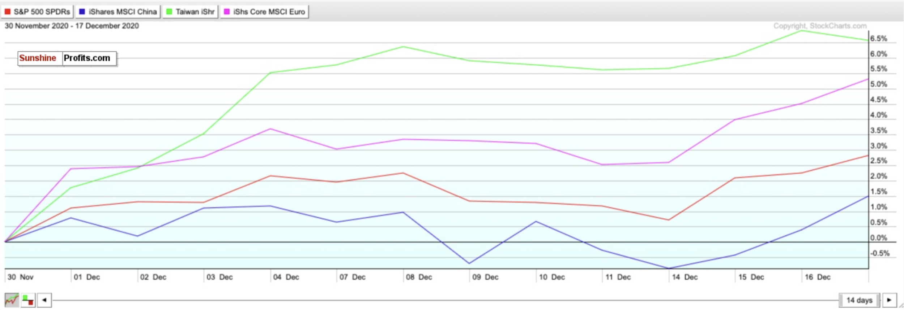Click the 6.0% axis label

tap(879, 54)
